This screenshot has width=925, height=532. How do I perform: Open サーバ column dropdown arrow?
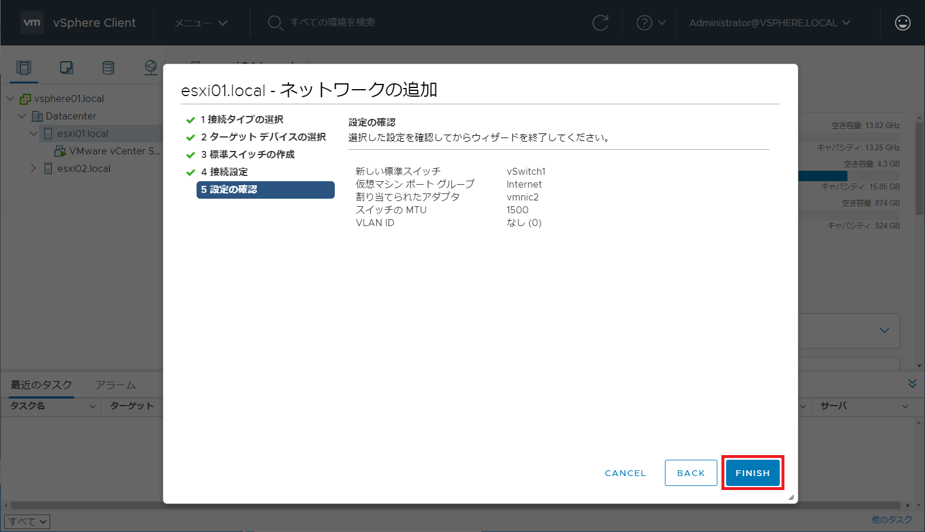[x=905, y=407]
